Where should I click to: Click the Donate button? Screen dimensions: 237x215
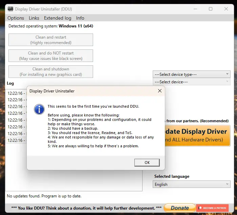(180, 208)
